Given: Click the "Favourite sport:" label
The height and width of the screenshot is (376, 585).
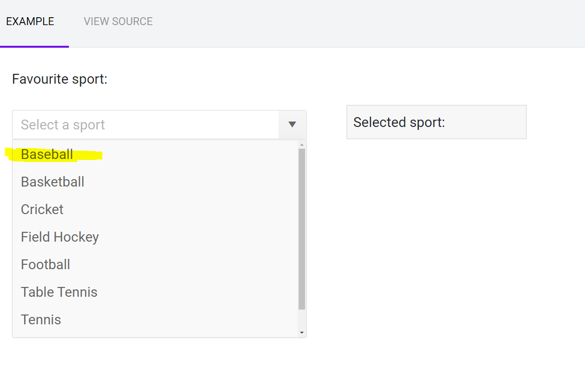Looking at the screenshot, I should tap(60, 79).
